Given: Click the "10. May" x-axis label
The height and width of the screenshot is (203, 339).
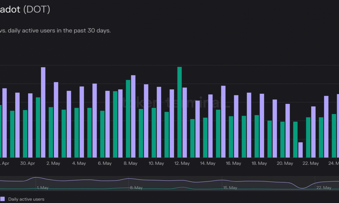Looking at the screenshot, I should (156, 163).
